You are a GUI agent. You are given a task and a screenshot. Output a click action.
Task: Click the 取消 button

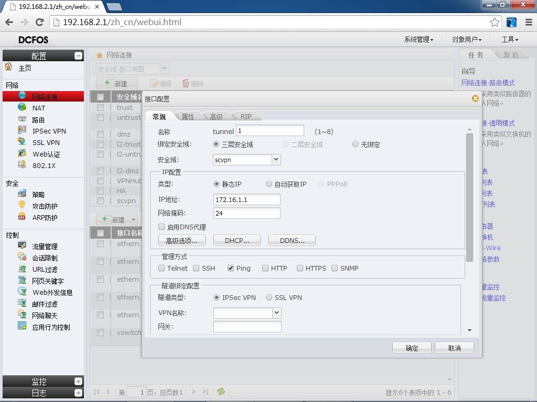pos(455,348)
